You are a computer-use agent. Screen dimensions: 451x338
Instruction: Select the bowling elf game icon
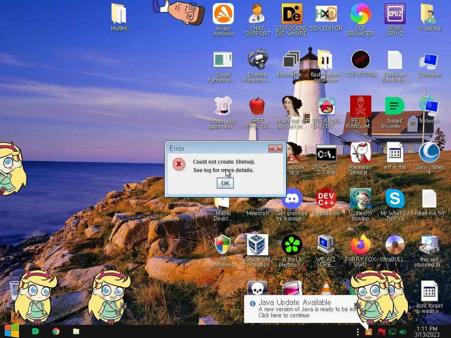click(x=360, y=205)
